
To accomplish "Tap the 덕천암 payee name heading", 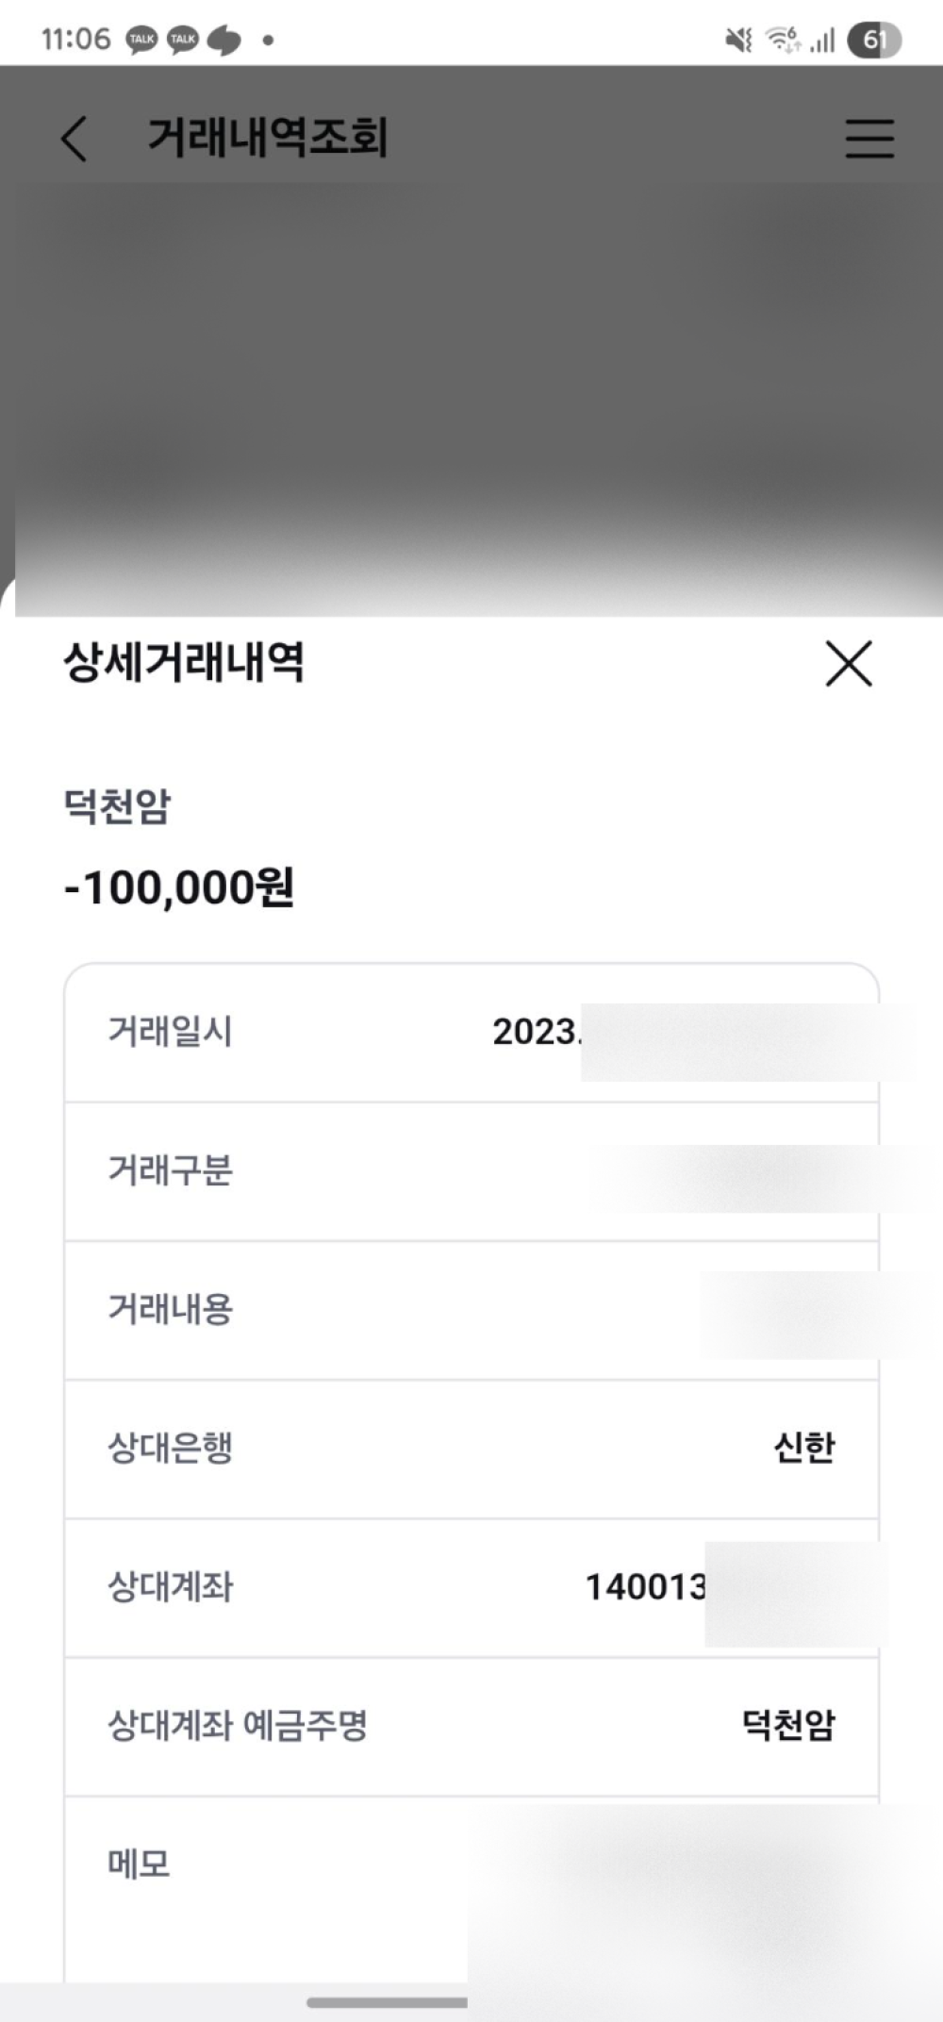I will pos(117,807).
